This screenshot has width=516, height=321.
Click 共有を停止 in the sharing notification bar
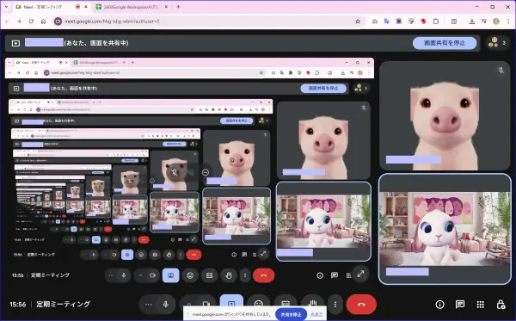click(x=291, y=314)
